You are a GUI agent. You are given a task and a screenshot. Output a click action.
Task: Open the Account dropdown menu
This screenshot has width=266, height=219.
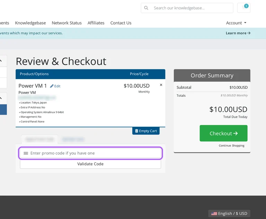point(236,23)
